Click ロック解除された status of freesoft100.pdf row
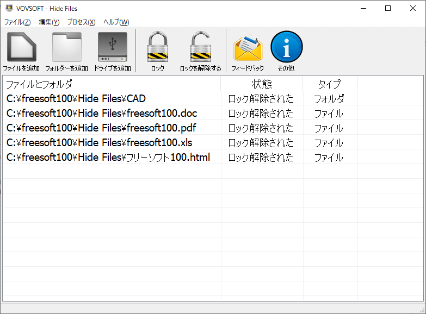 click(x=261, y=128)
